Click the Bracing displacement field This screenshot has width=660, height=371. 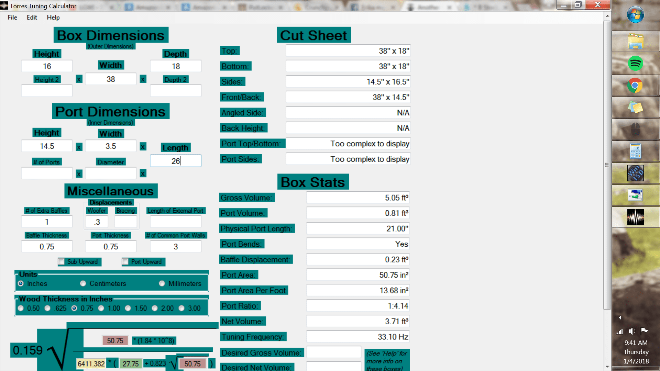[126, 222]
